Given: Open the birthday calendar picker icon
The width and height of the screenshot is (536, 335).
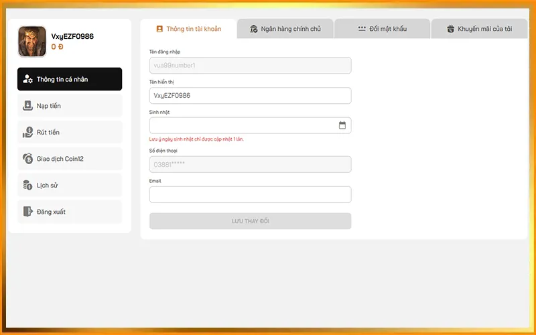Looking at the screenshot, I should click(x=342, y=125).
